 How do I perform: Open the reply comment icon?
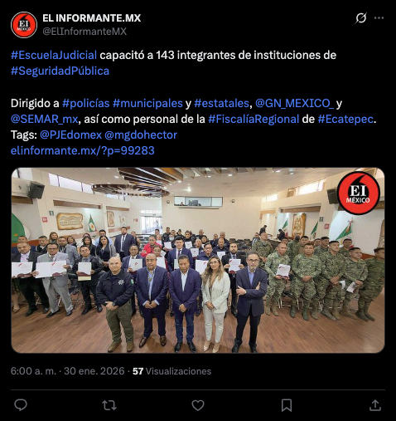[21, 405]
